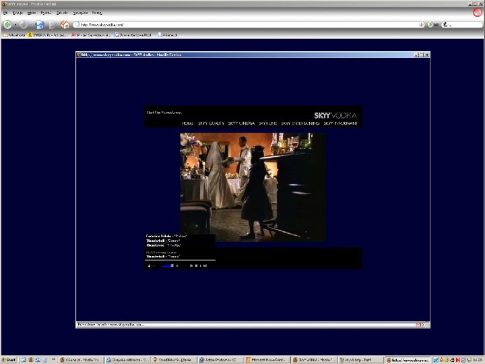Open the INTERIA.PL bookmark
The image size is (485, 364).
coord(48,35)
